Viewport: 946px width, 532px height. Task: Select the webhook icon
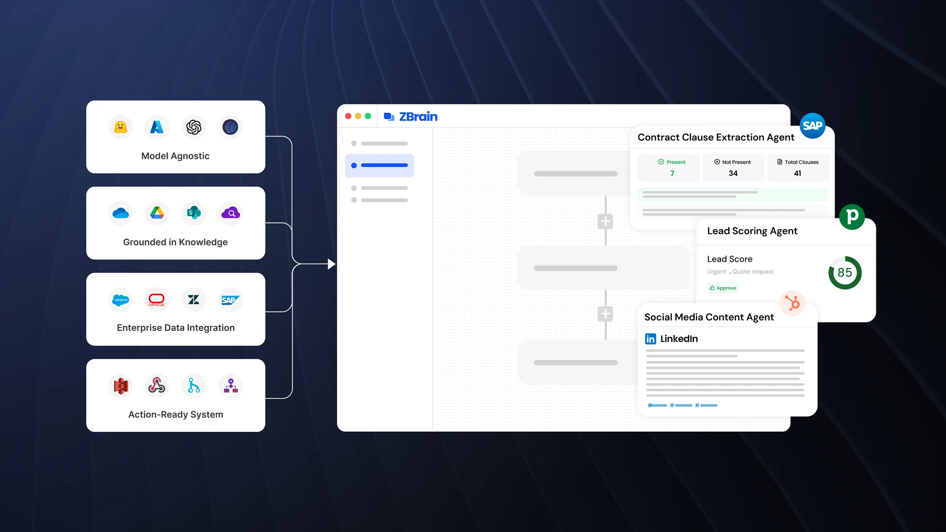157,386
